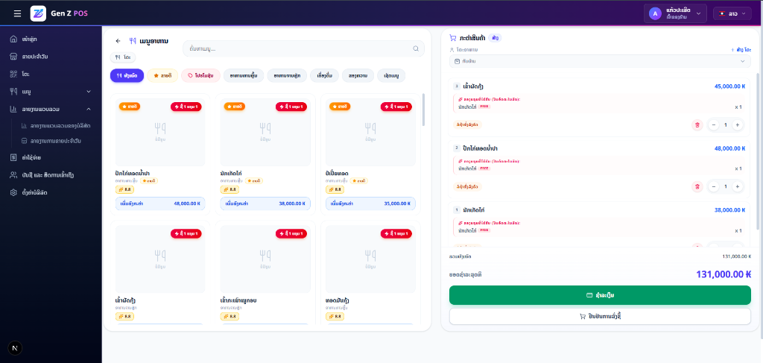This screenshot has height=363, width=763.
Task: Click the cart list vertical scrollbar
Action: click(x=757, y=151)
